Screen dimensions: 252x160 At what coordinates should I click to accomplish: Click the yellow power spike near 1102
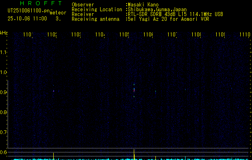(54, 156)
